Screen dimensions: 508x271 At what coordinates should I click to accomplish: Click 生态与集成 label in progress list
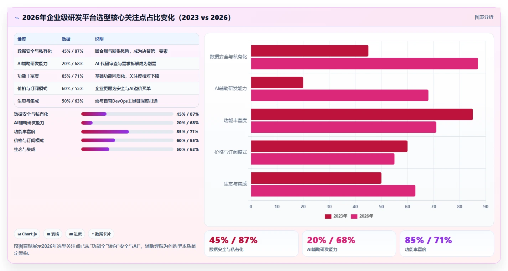pyautogui.click(x=25, y=149)
